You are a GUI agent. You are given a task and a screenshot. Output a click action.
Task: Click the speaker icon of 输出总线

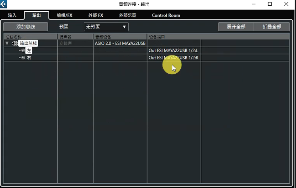click(14, 43)
